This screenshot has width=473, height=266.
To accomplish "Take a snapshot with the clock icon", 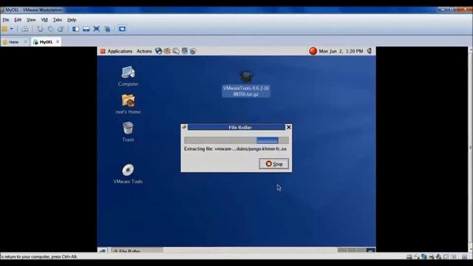I will [40, 29].
